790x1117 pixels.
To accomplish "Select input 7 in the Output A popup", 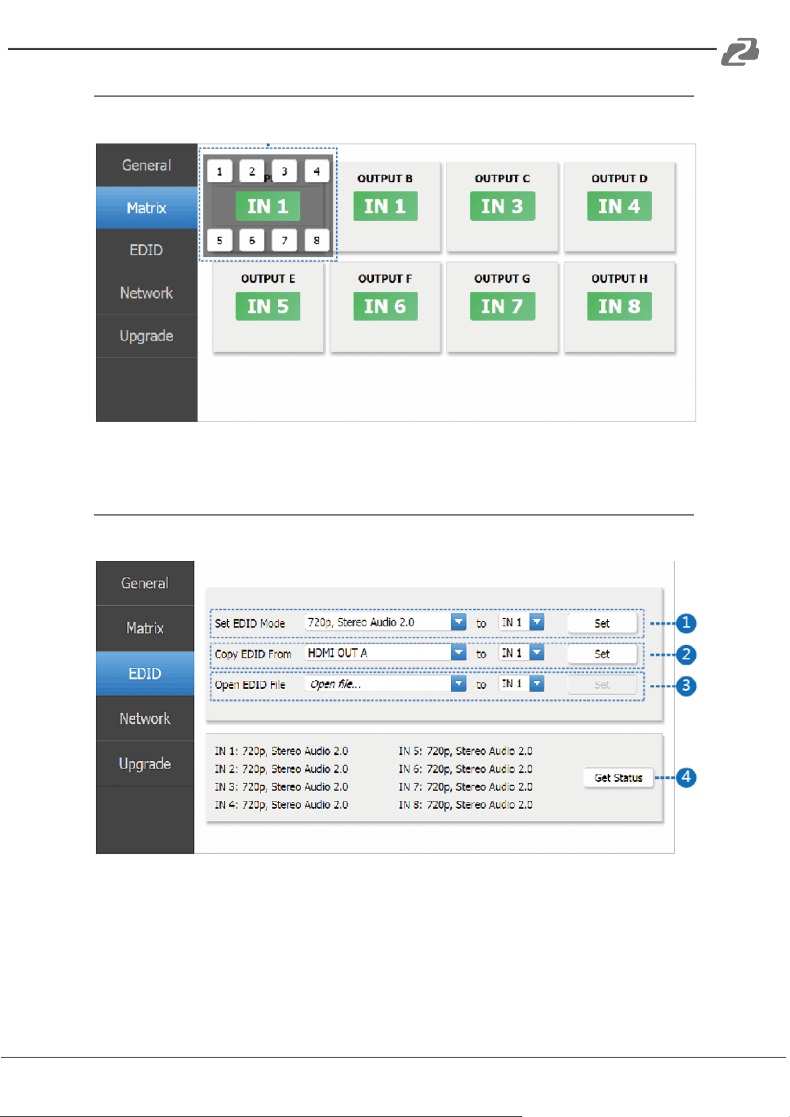I will (x=284, y=240).
